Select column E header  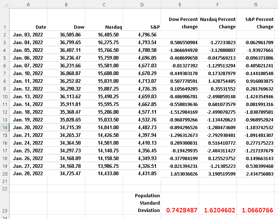[x=180, y=4]
